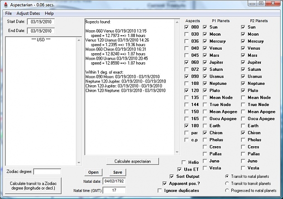Click the USD list scroll up arrow
Viewport: 283px width, 199px height.
79,40
